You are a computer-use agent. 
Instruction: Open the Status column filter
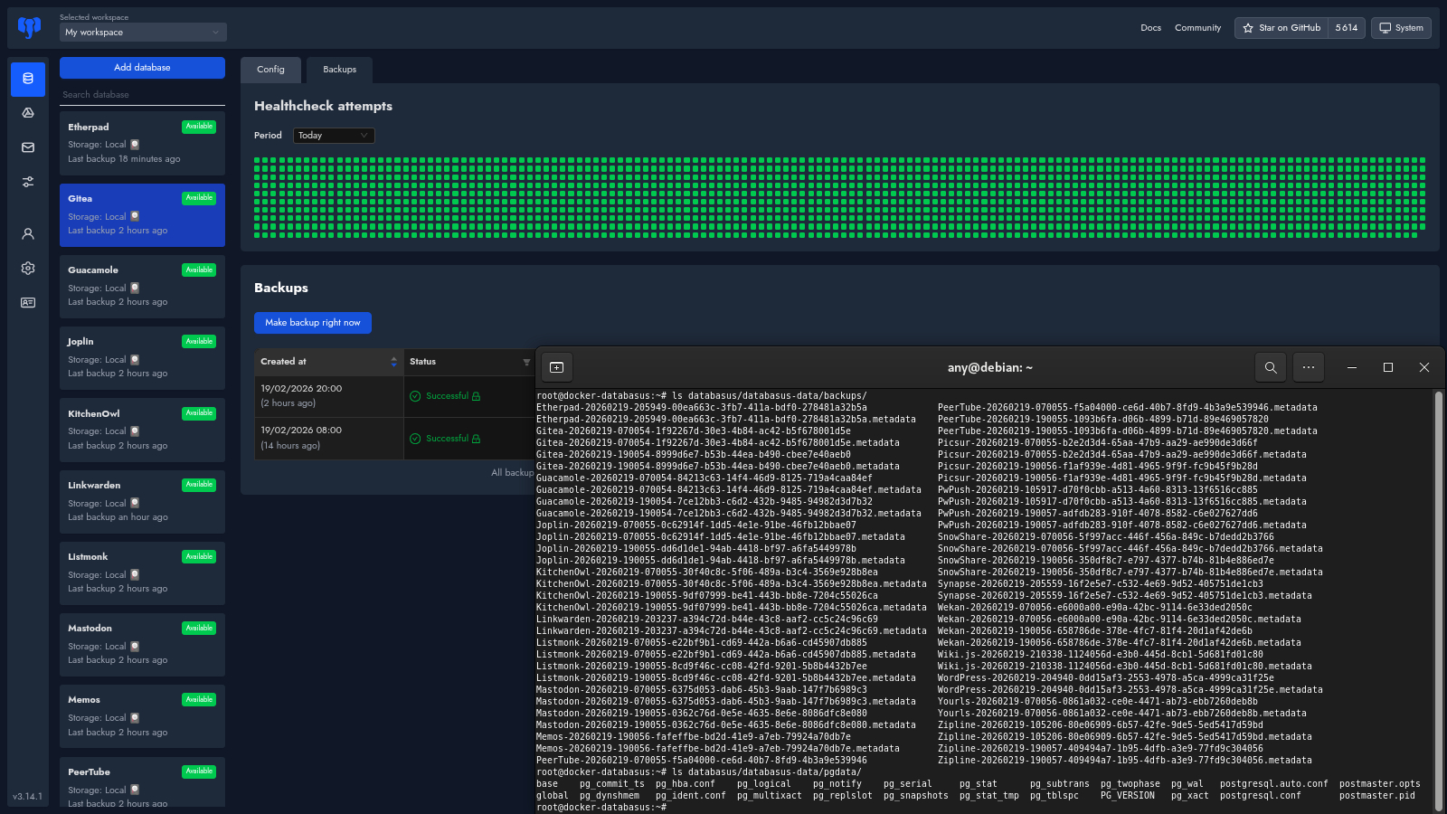[526, 362]
